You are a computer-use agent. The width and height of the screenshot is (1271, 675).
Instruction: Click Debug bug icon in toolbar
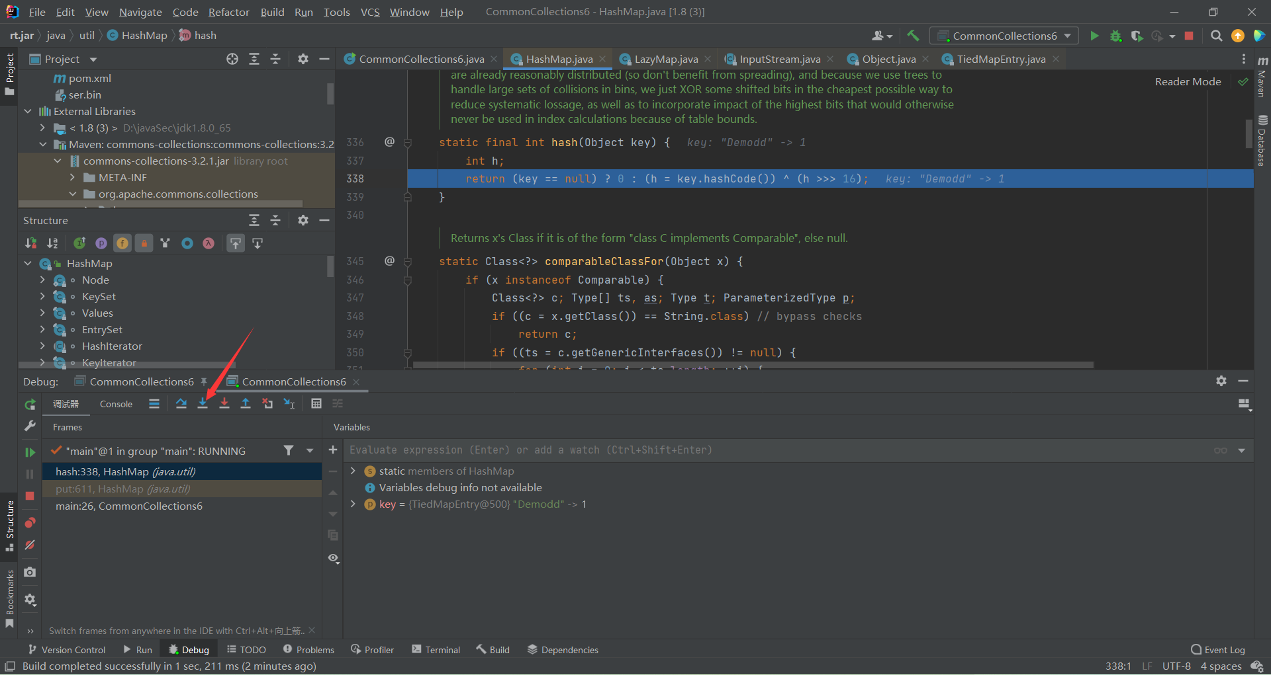1115,36
